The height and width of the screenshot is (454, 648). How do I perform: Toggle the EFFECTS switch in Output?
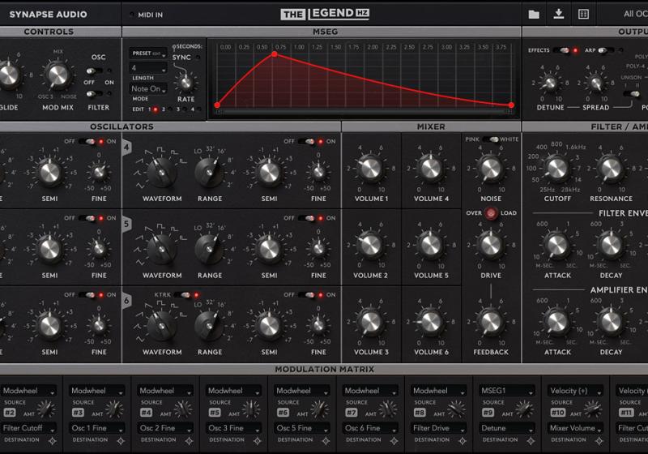pyautogui.click(x=561, y=50)
